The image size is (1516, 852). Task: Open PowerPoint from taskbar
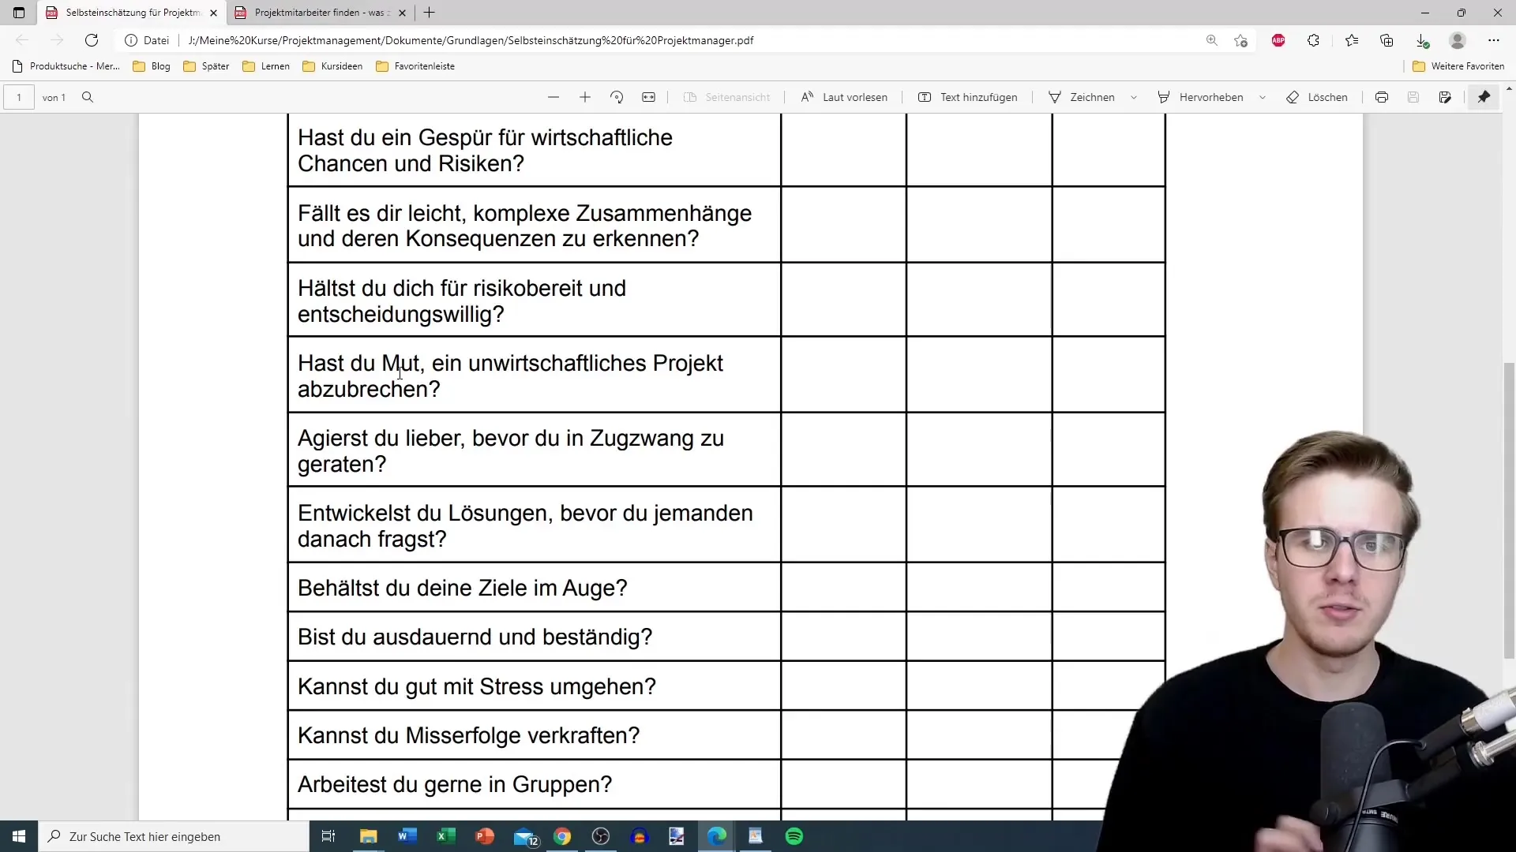[x=485, y=836]
